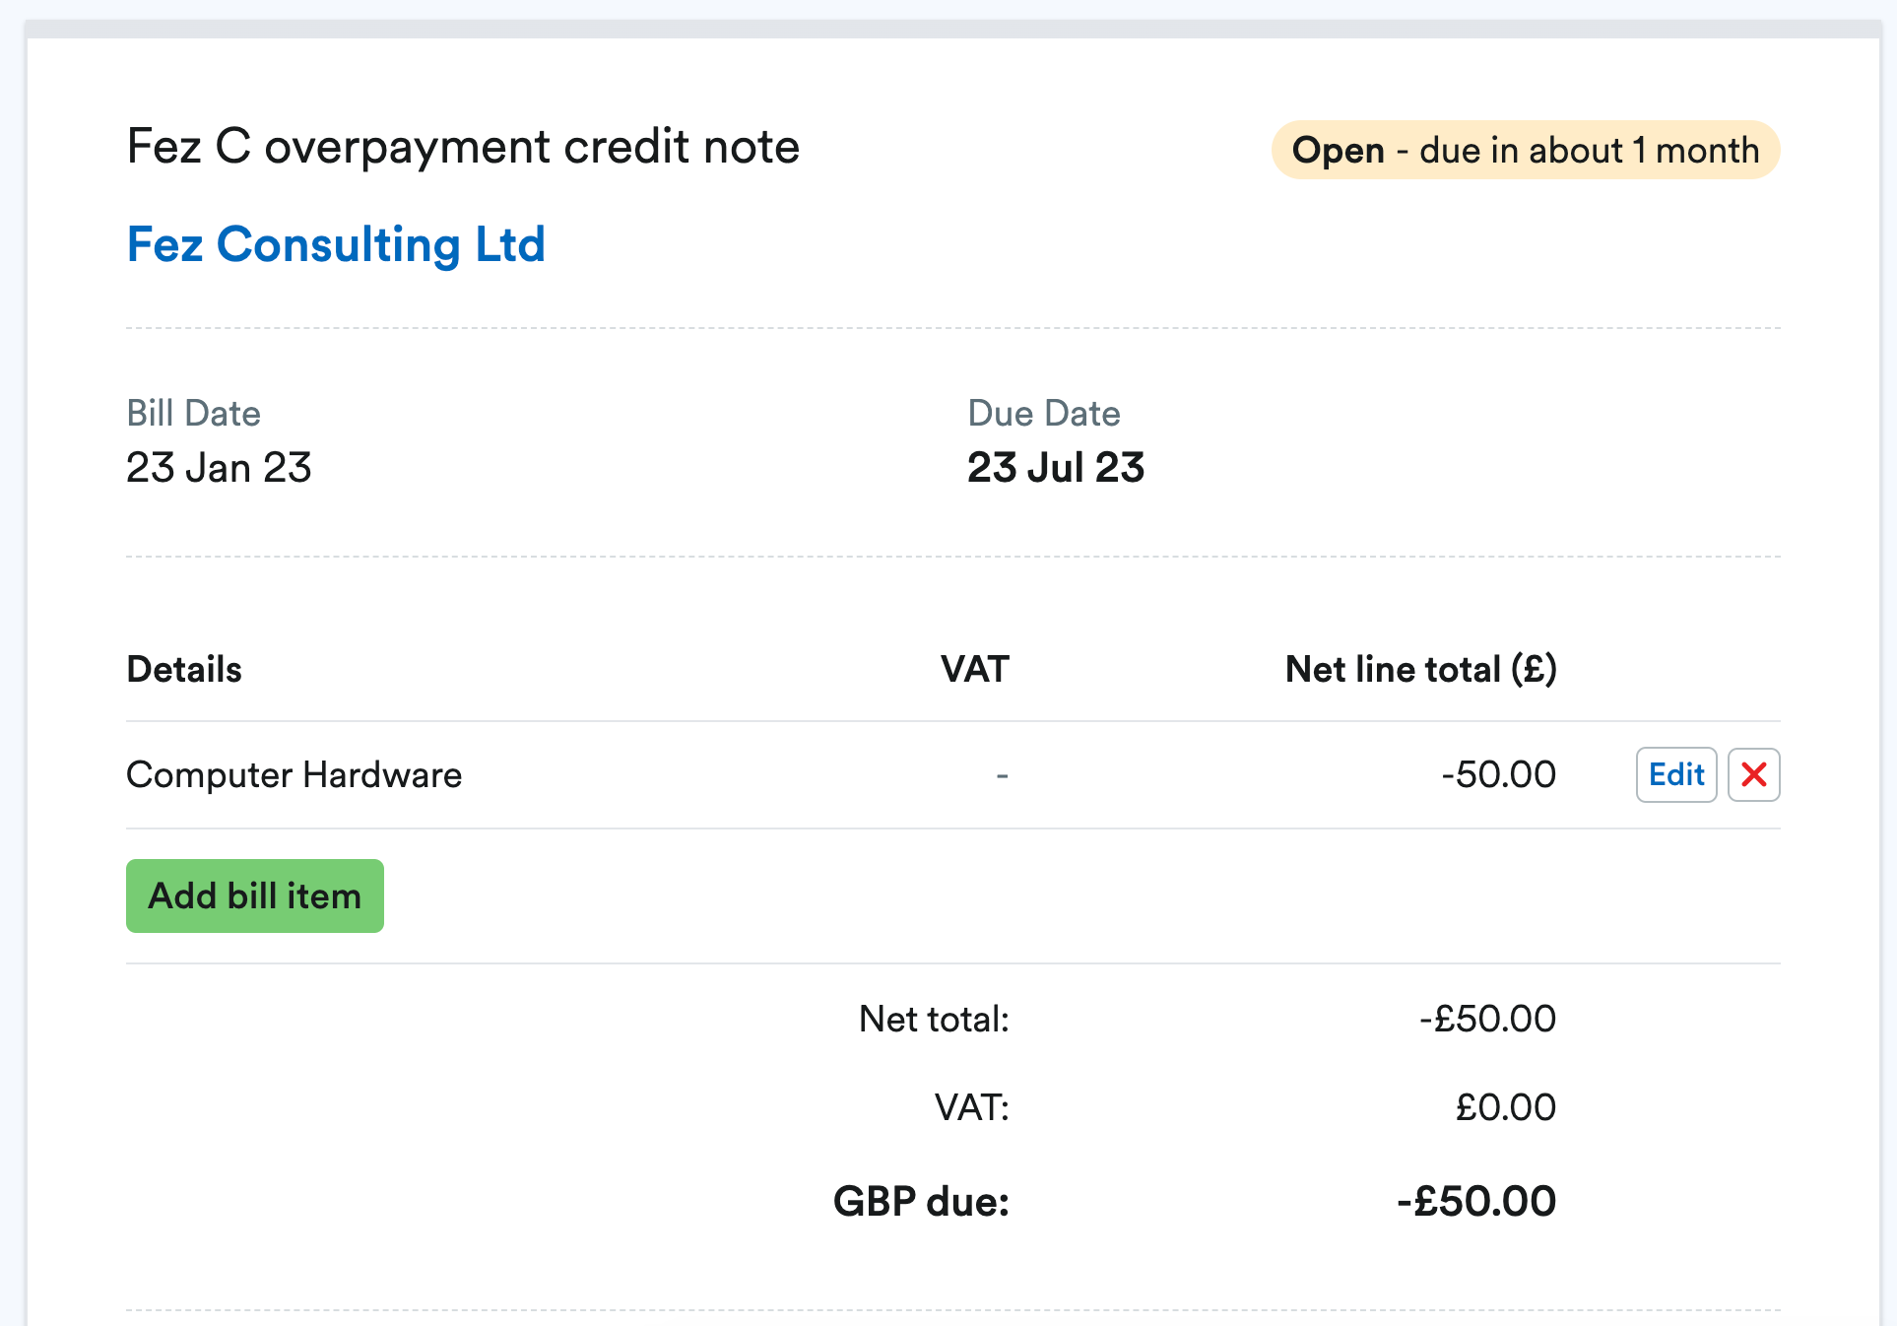Select the VAT column header
Viewport: 1897px width, 1326px height.
tap(975, 669)
